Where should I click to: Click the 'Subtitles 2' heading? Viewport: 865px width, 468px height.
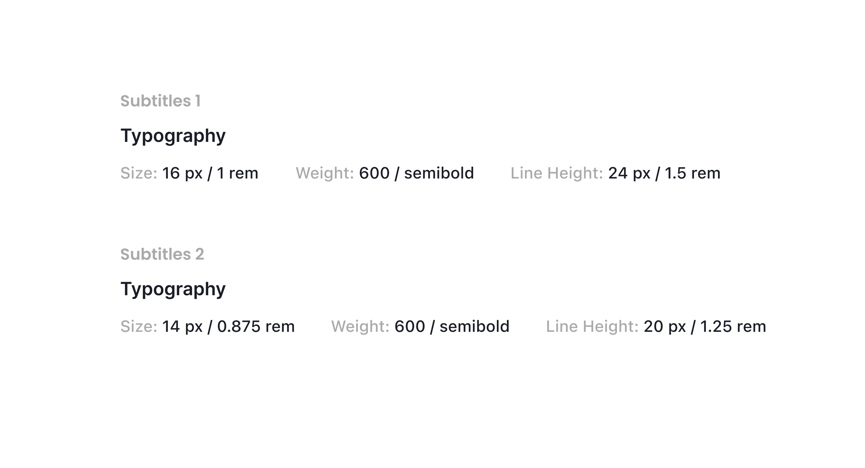[x=162, y=254]
